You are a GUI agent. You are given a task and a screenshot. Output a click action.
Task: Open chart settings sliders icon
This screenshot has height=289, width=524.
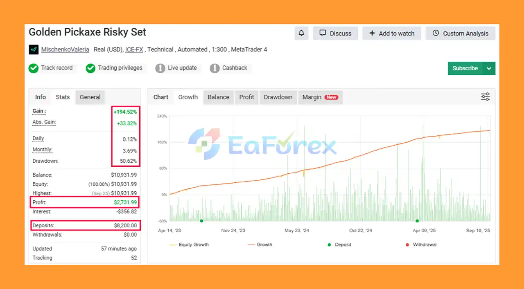485,97
